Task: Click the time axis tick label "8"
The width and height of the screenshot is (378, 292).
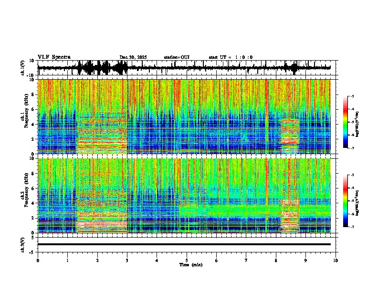Action: [276, 261]
